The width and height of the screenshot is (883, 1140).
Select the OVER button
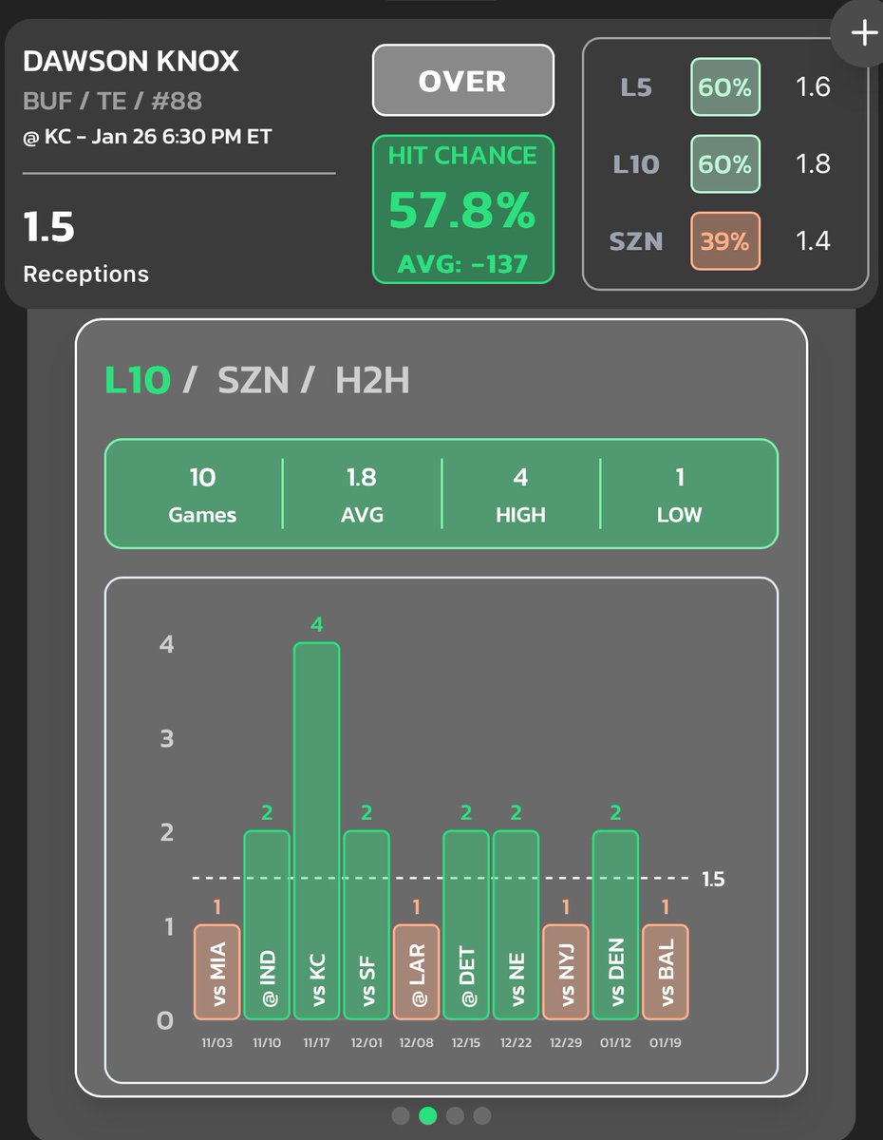tap(463, 80)
